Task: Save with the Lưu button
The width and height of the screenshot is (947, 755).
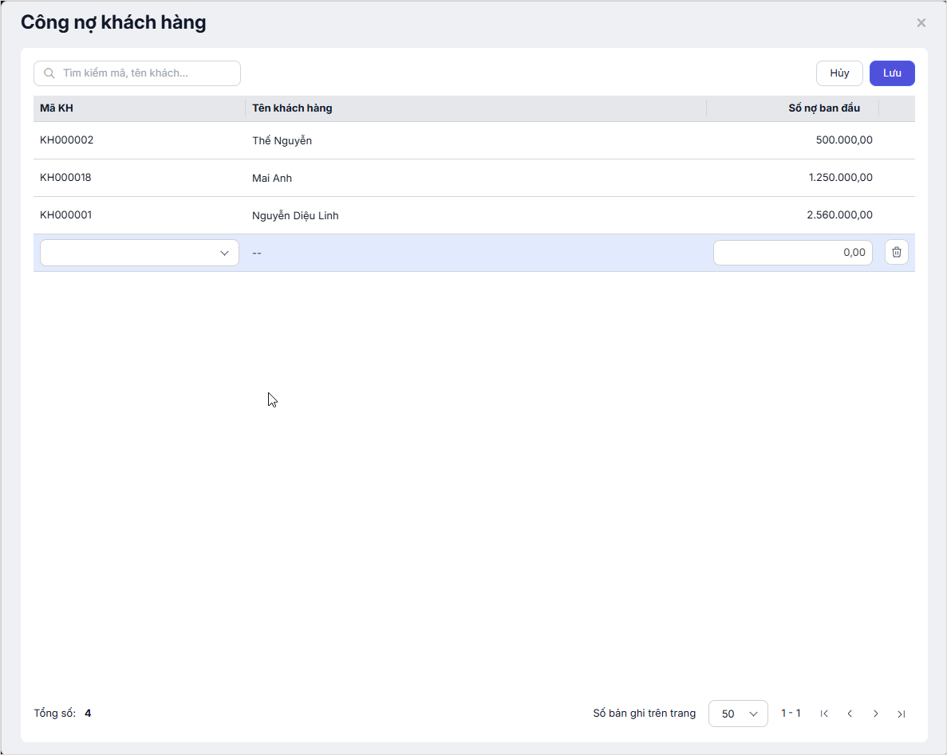Action: click(891, 73)
